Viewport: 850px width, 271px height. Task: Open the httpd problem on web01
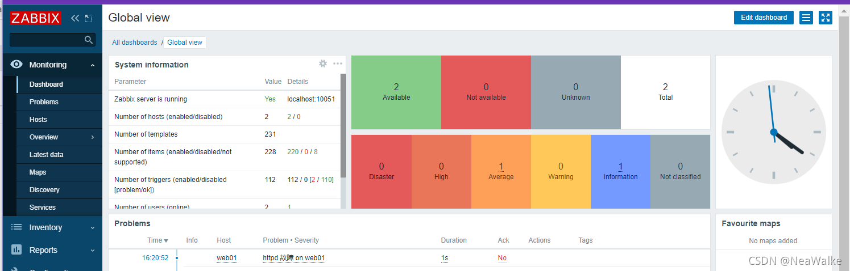click(x=294, y=258)
